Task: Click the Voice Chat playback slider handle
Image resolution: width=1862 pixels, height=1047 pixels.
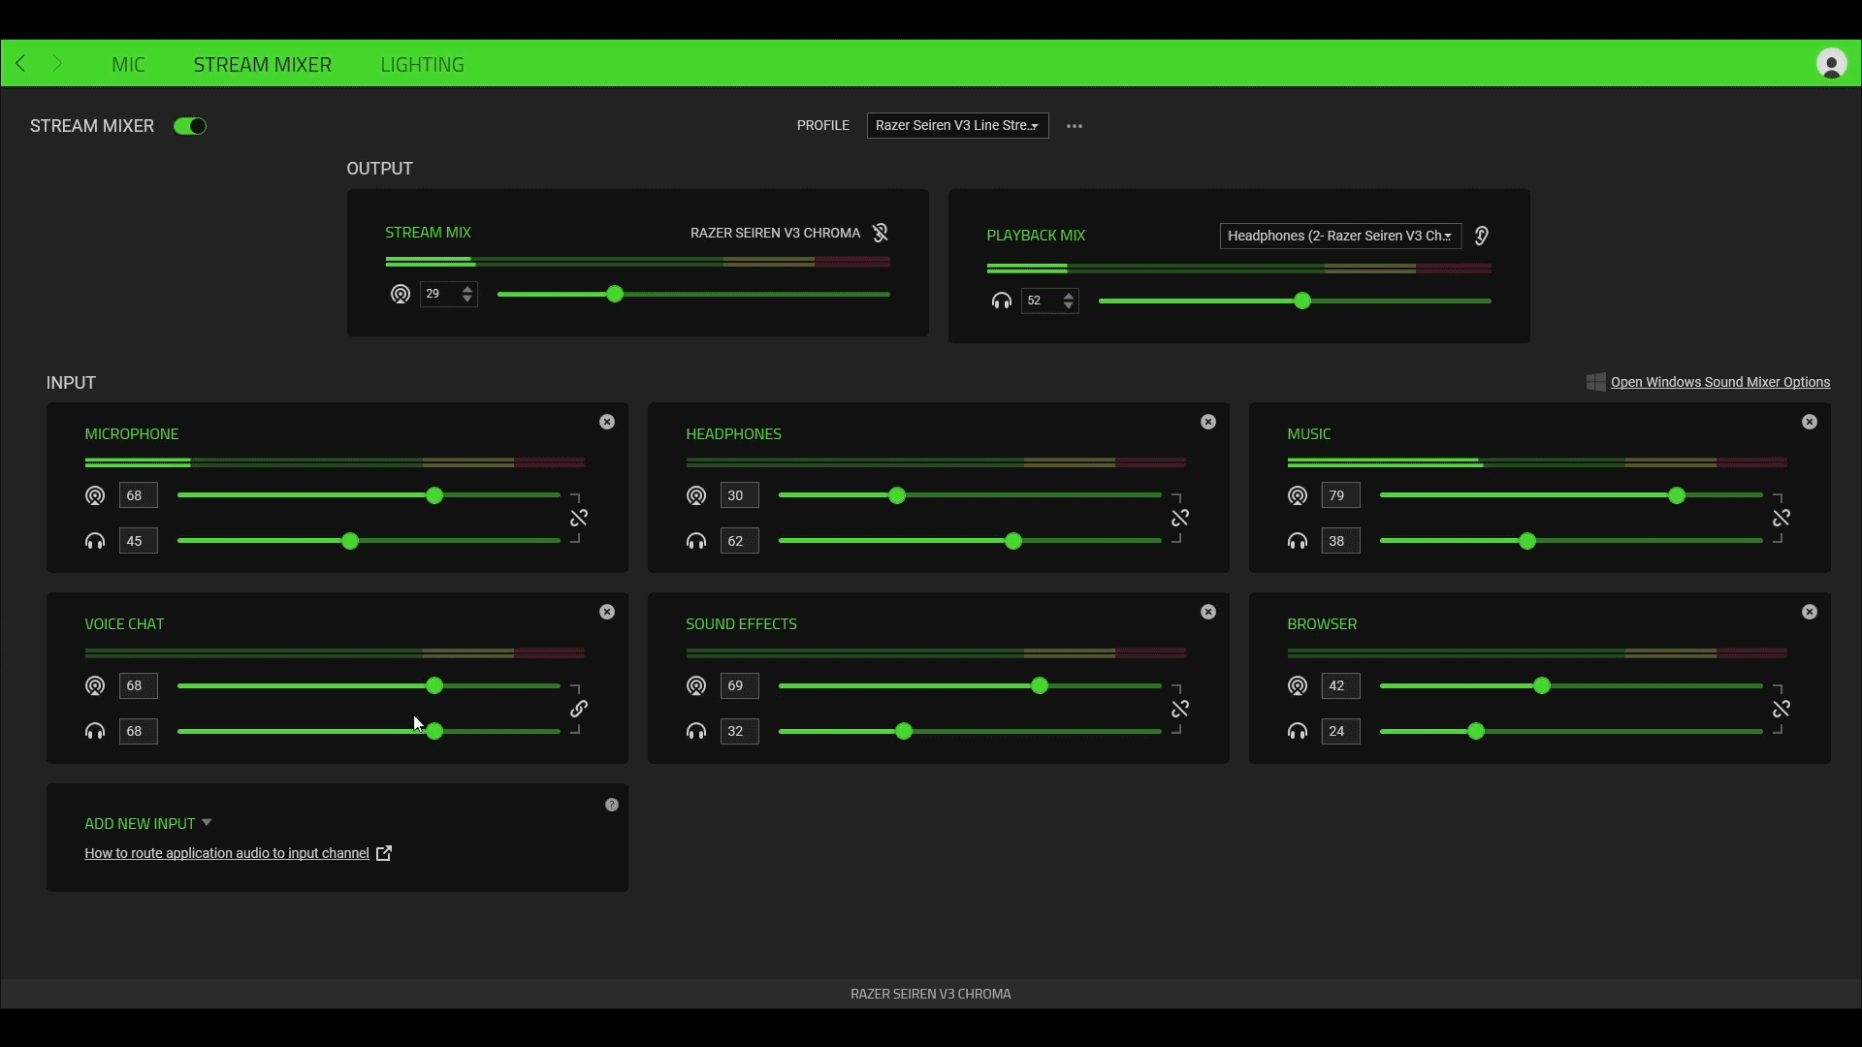Action: (434, 731)
